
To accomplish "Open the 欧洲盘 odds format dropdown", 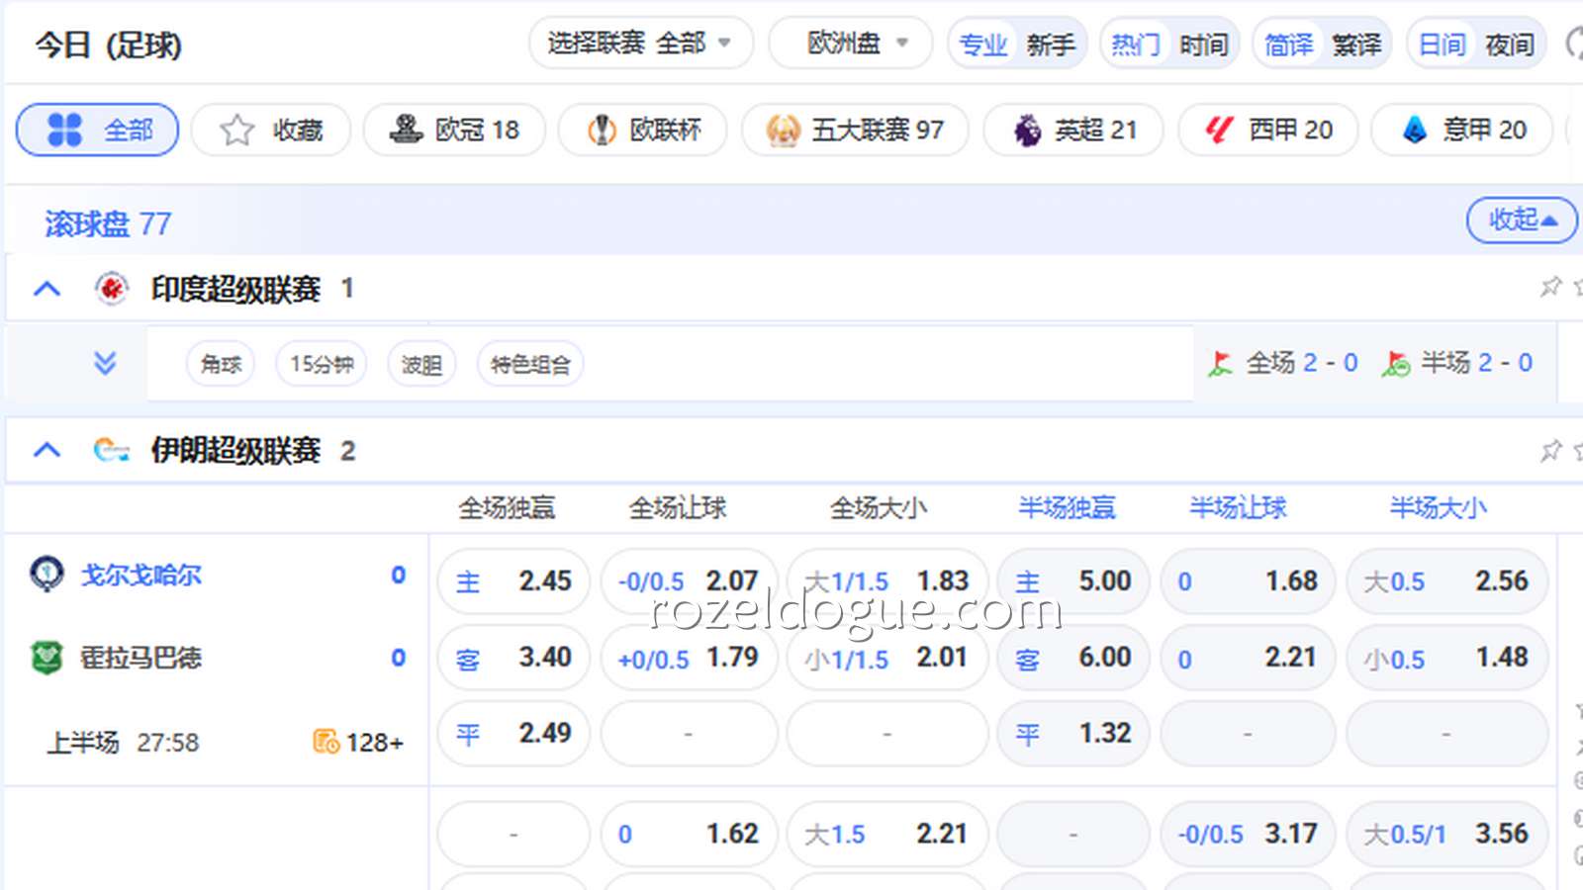I will click(x=851, y=44).
